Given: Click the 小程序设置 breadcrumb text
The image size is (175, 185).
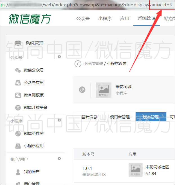Looking at the screenshot, I should tap(117, 64).
